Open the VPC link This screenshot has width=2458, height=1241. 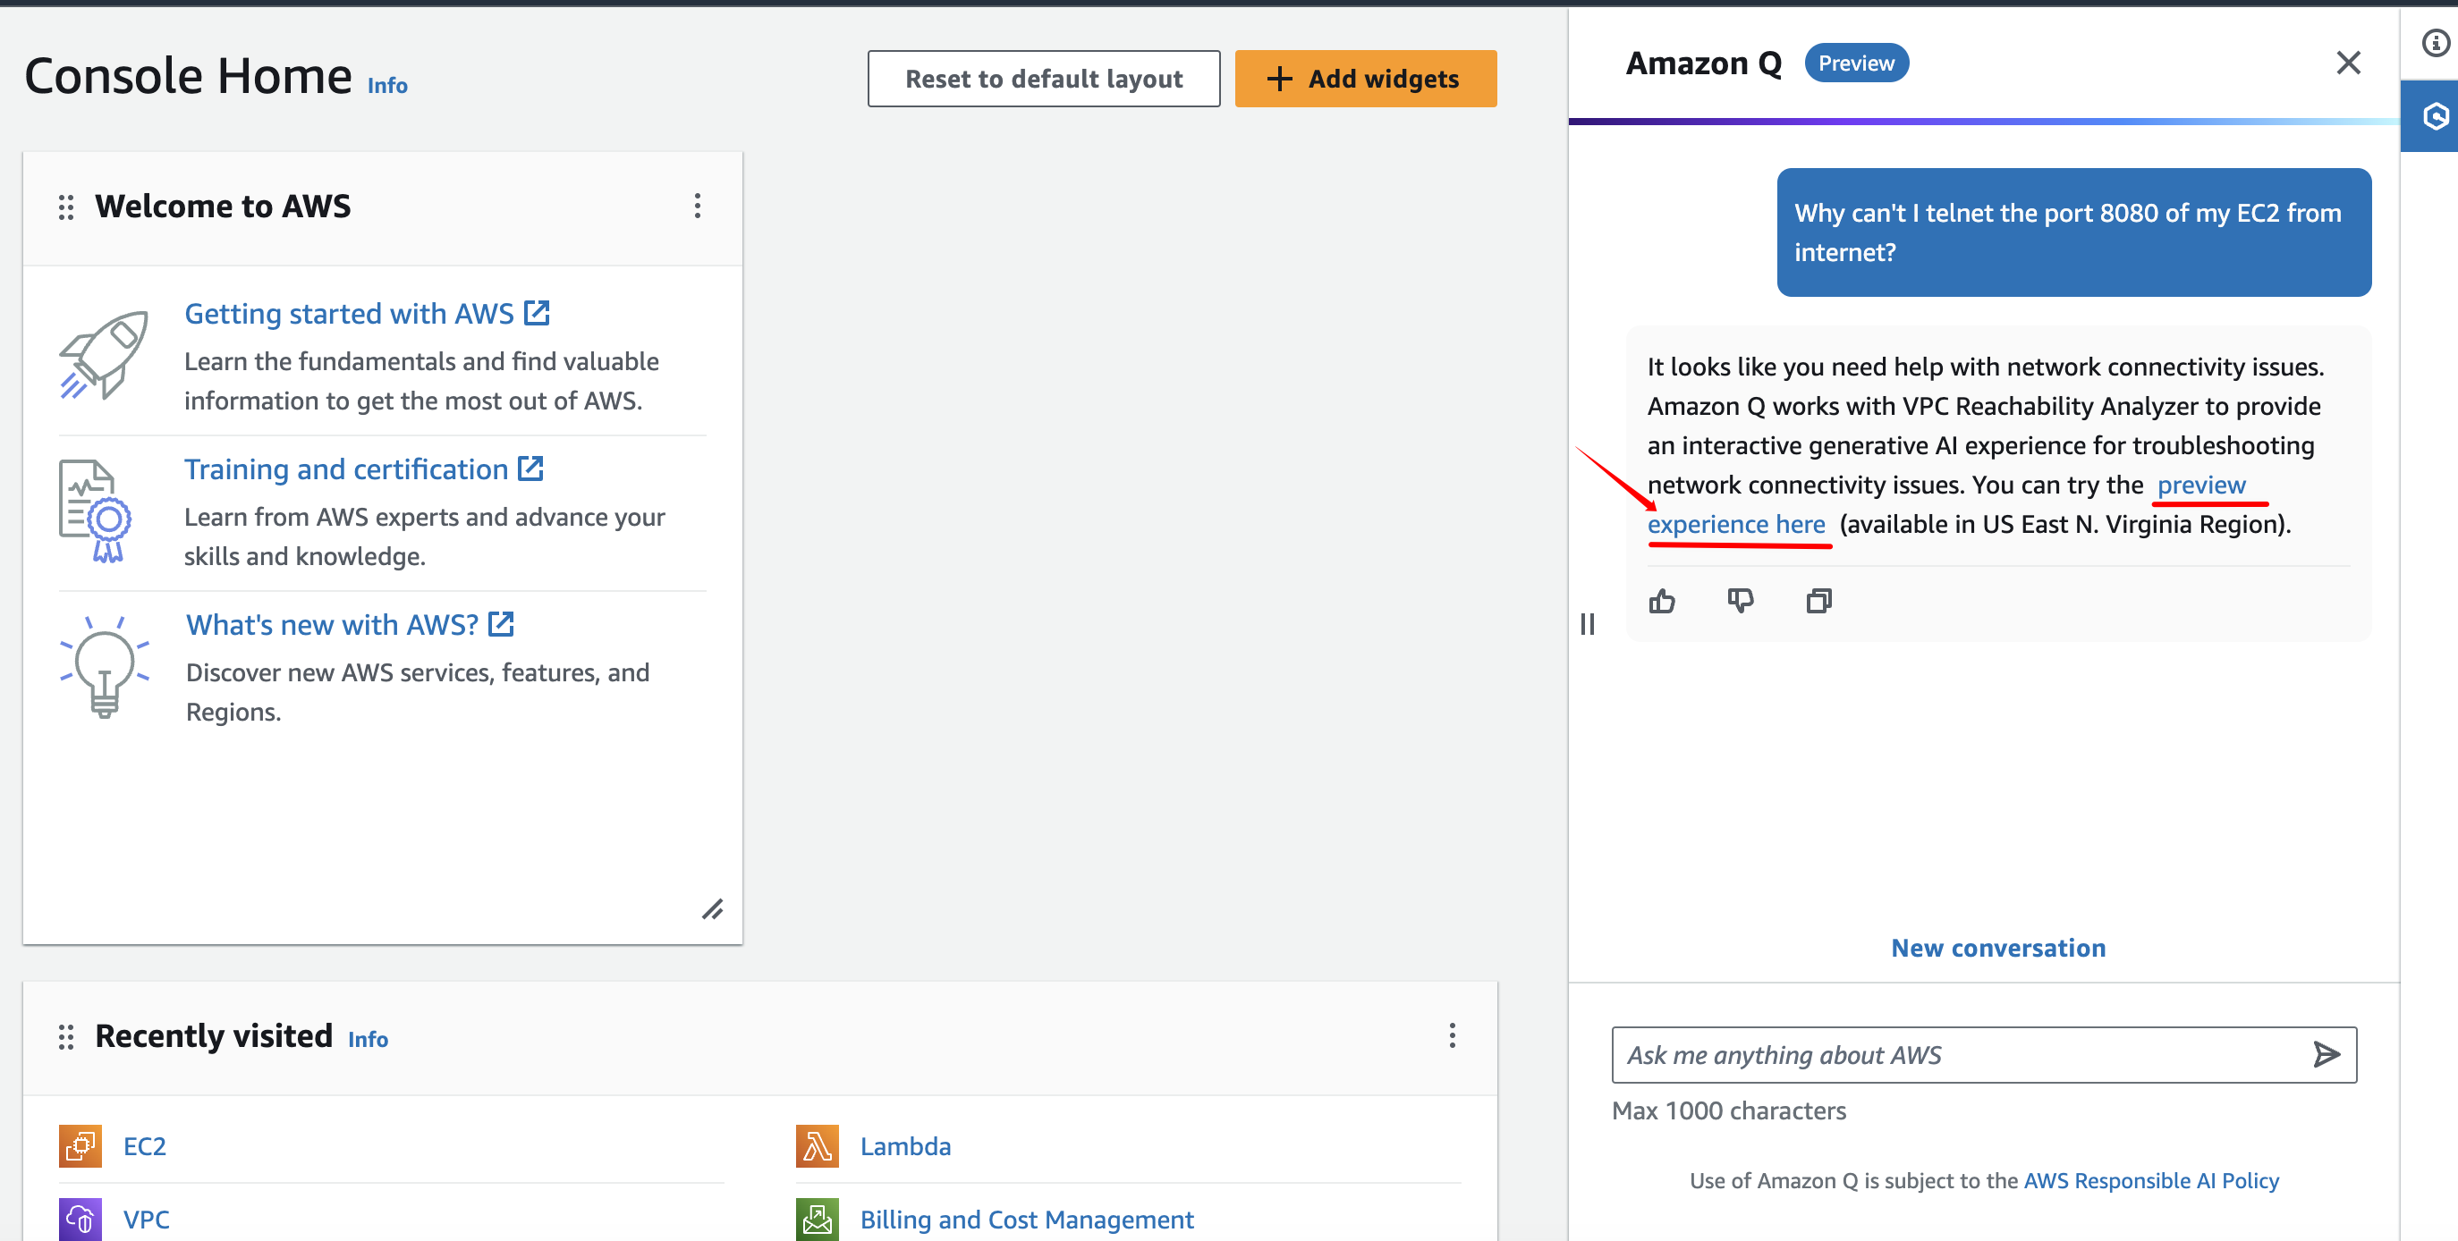pos(146,1220)
